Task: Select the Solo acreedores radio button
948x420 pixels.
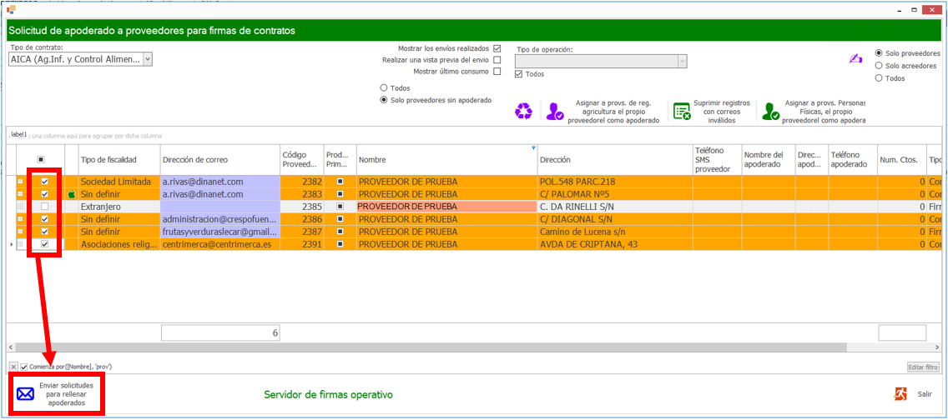Action: click(879, 66)
